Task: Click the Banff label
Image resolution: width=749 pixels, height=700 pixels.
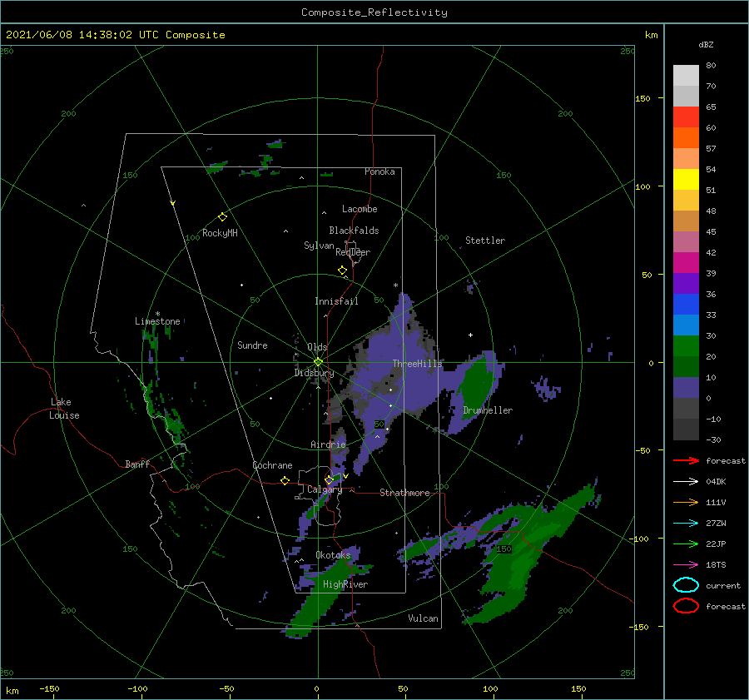Action: click(x=137, y=464)
